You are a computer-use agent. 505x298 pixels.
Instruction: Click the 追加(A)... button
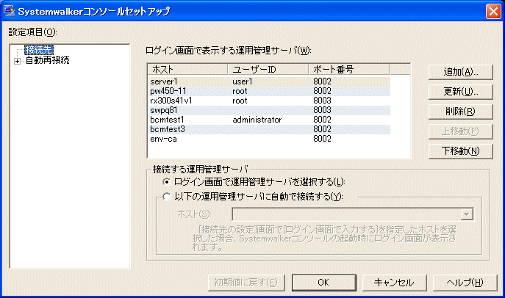(x=461, y=72)
